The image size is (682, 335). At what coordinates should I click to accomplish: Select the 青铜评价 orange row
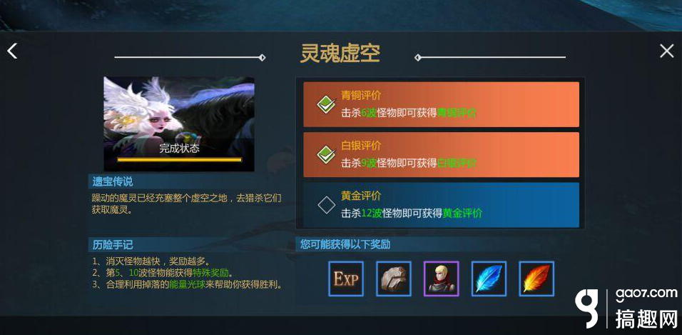coord(441,104)
